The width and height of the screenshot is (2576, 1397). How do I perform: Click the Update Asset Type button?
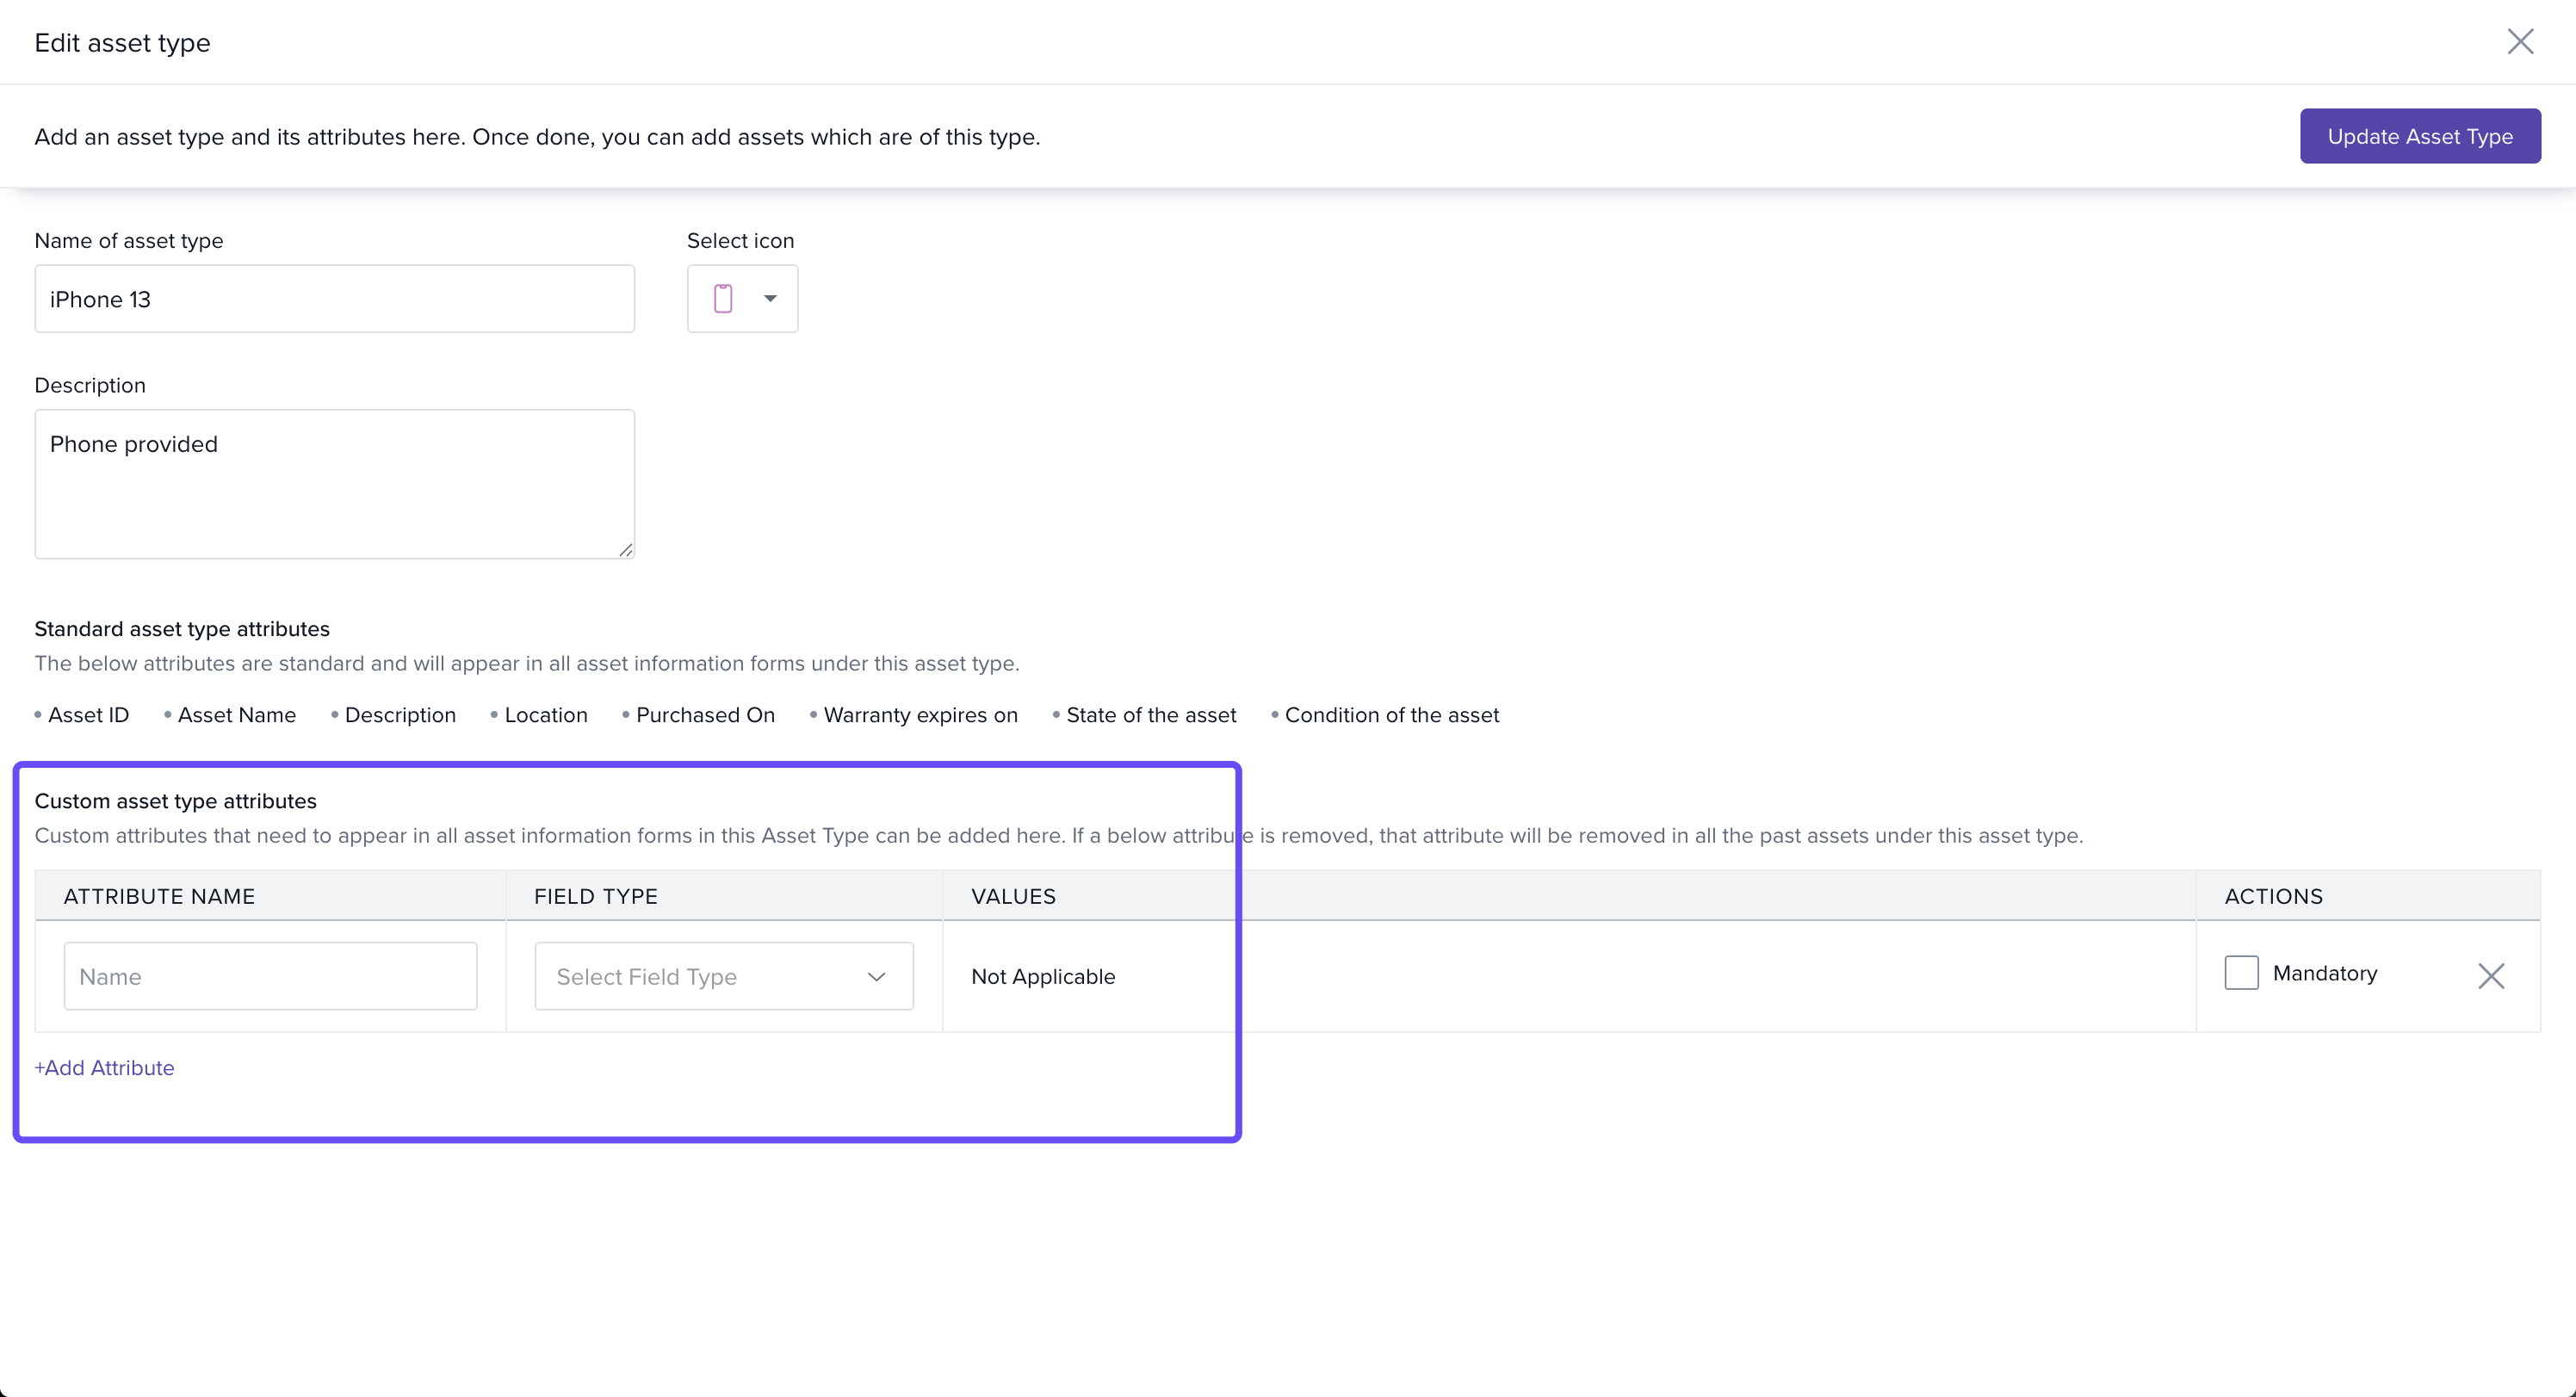(2419, 136)
